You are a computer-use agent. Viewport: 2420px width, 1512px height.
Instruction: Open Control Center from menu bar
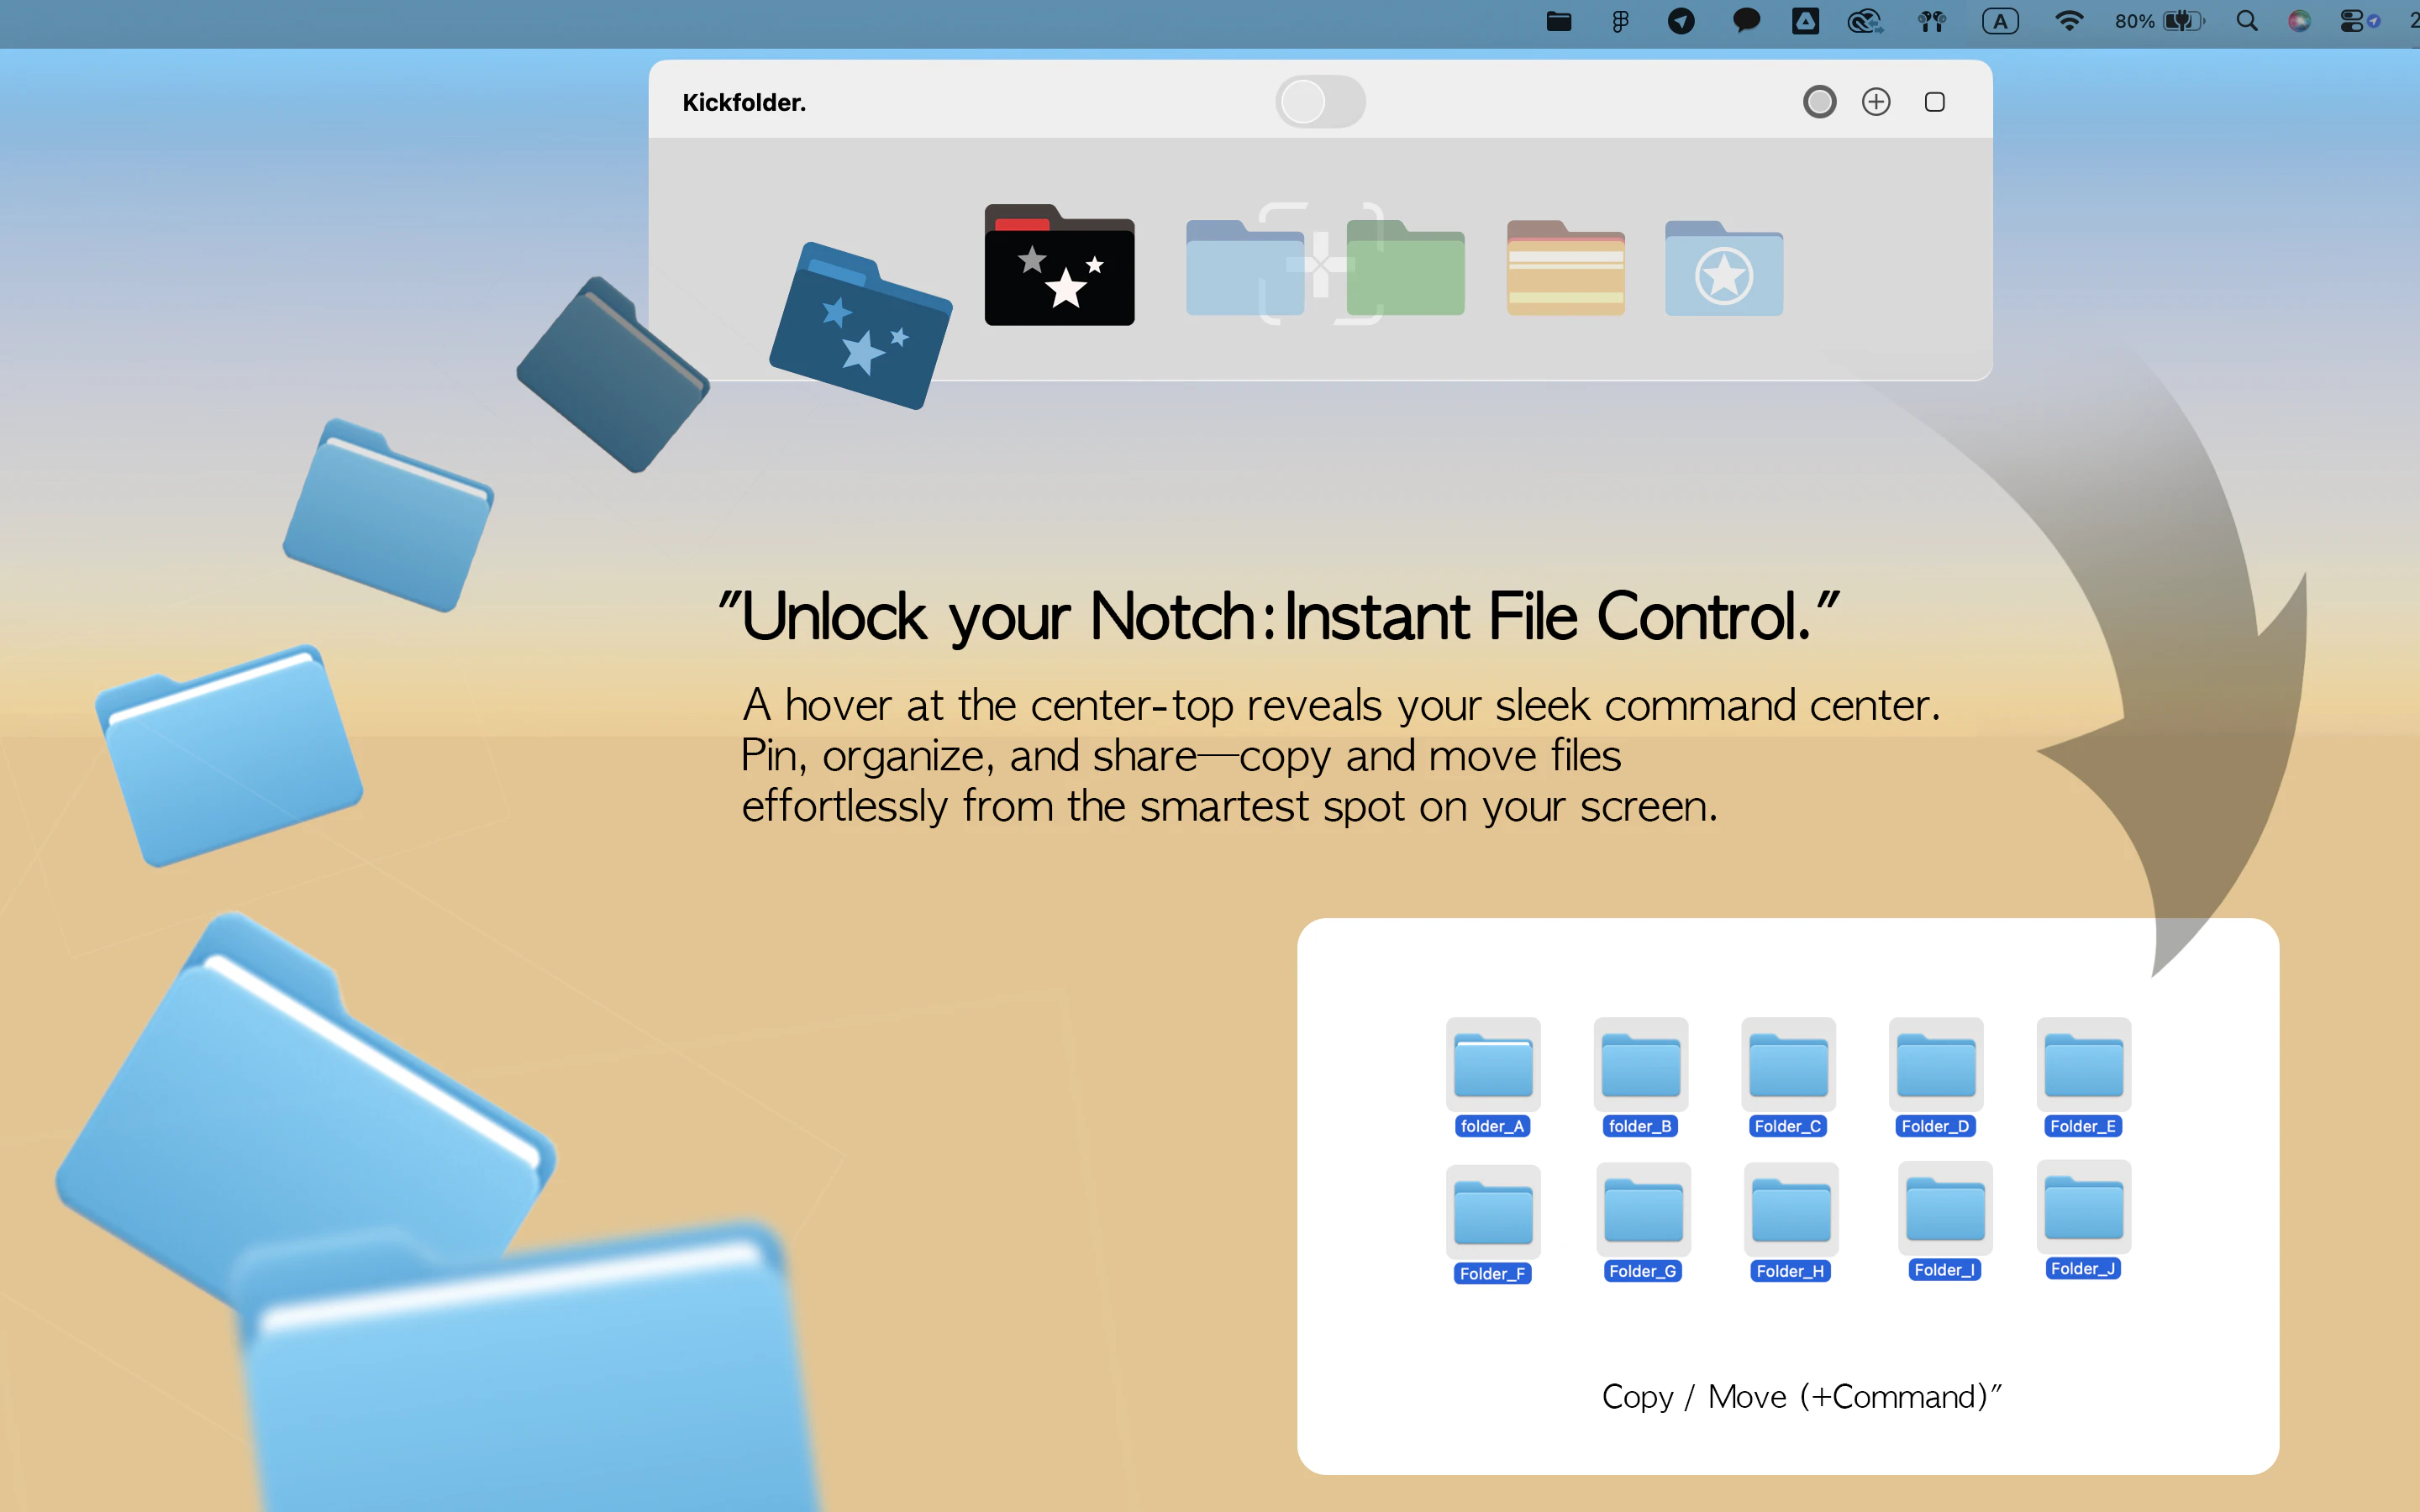(2350, 21)
